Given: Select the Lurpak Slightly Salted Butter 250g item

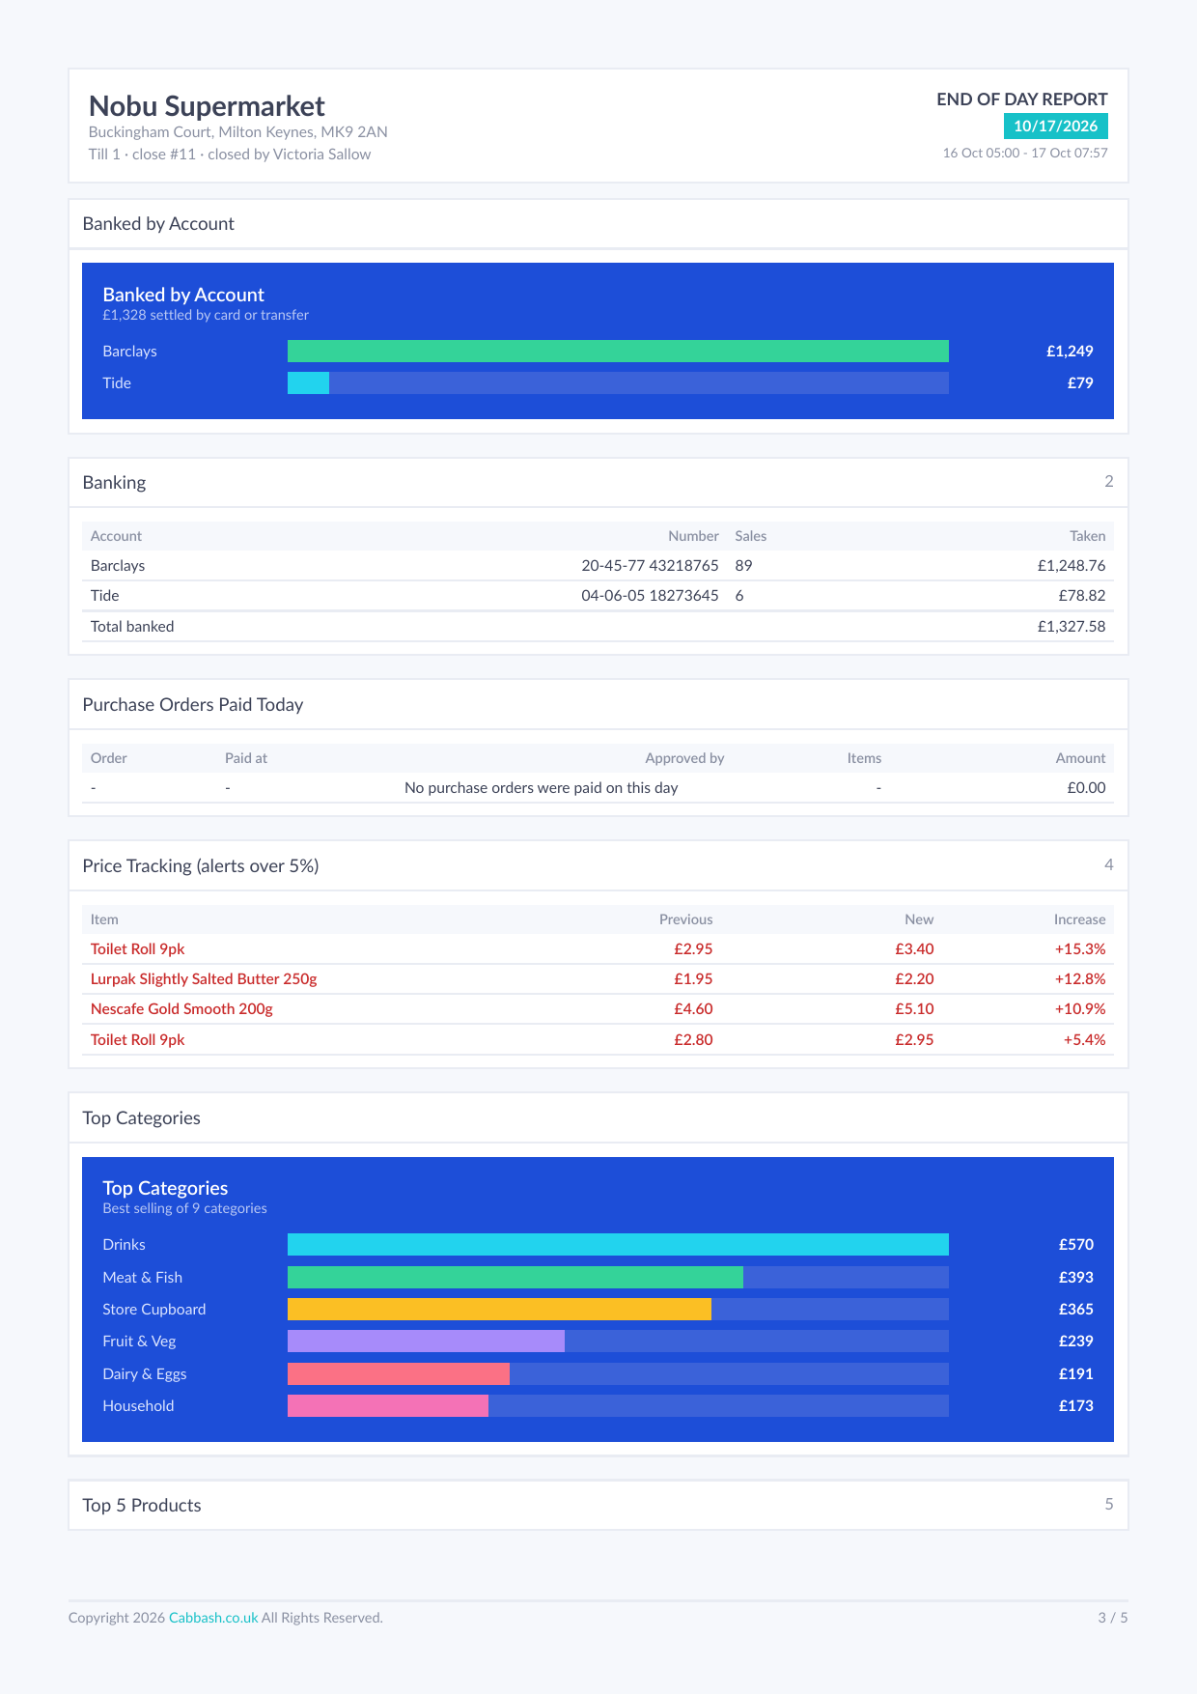Looking at the screenshot, I should [x=204, y=979].
